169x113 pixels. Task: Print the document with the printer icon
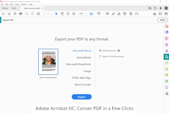pos(21,14)
